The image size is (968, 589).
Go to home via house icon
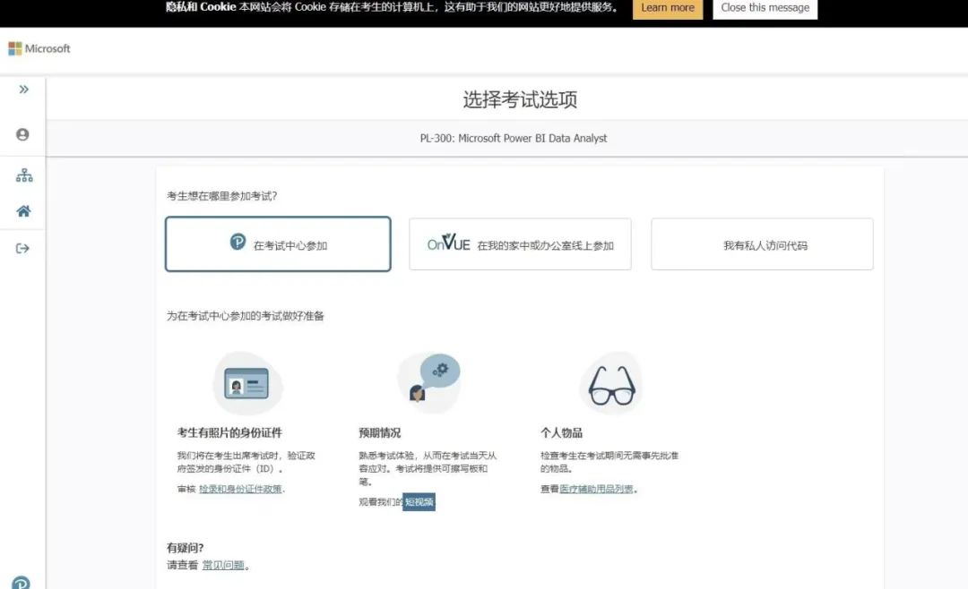click(23, 211)
